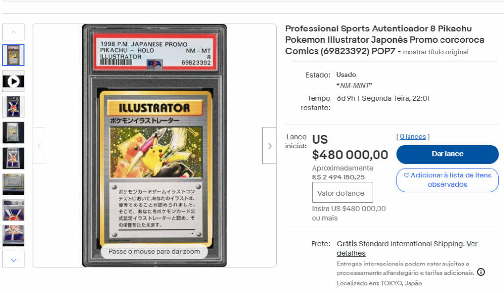
Task: Click the Valor do lance input field
Action: [343, 193]
